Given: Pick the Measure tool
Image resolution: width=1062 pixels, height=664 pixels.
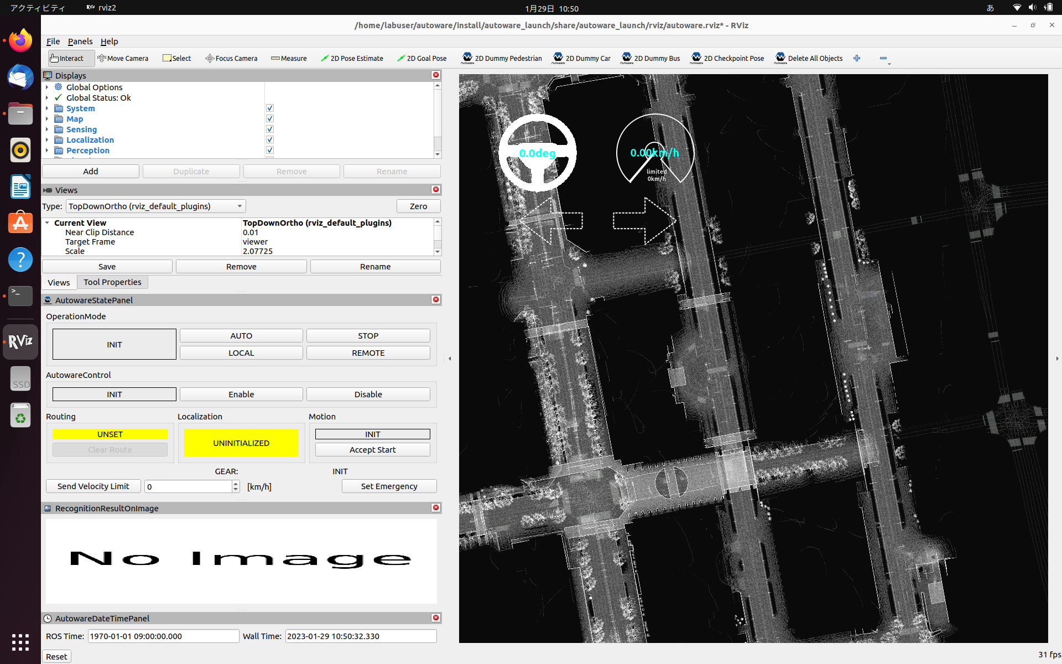Looking at the screenshot, I should click(x=289, y=58).
